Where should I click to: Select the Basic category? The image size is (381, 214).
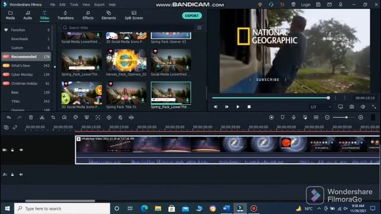(26, 93)
